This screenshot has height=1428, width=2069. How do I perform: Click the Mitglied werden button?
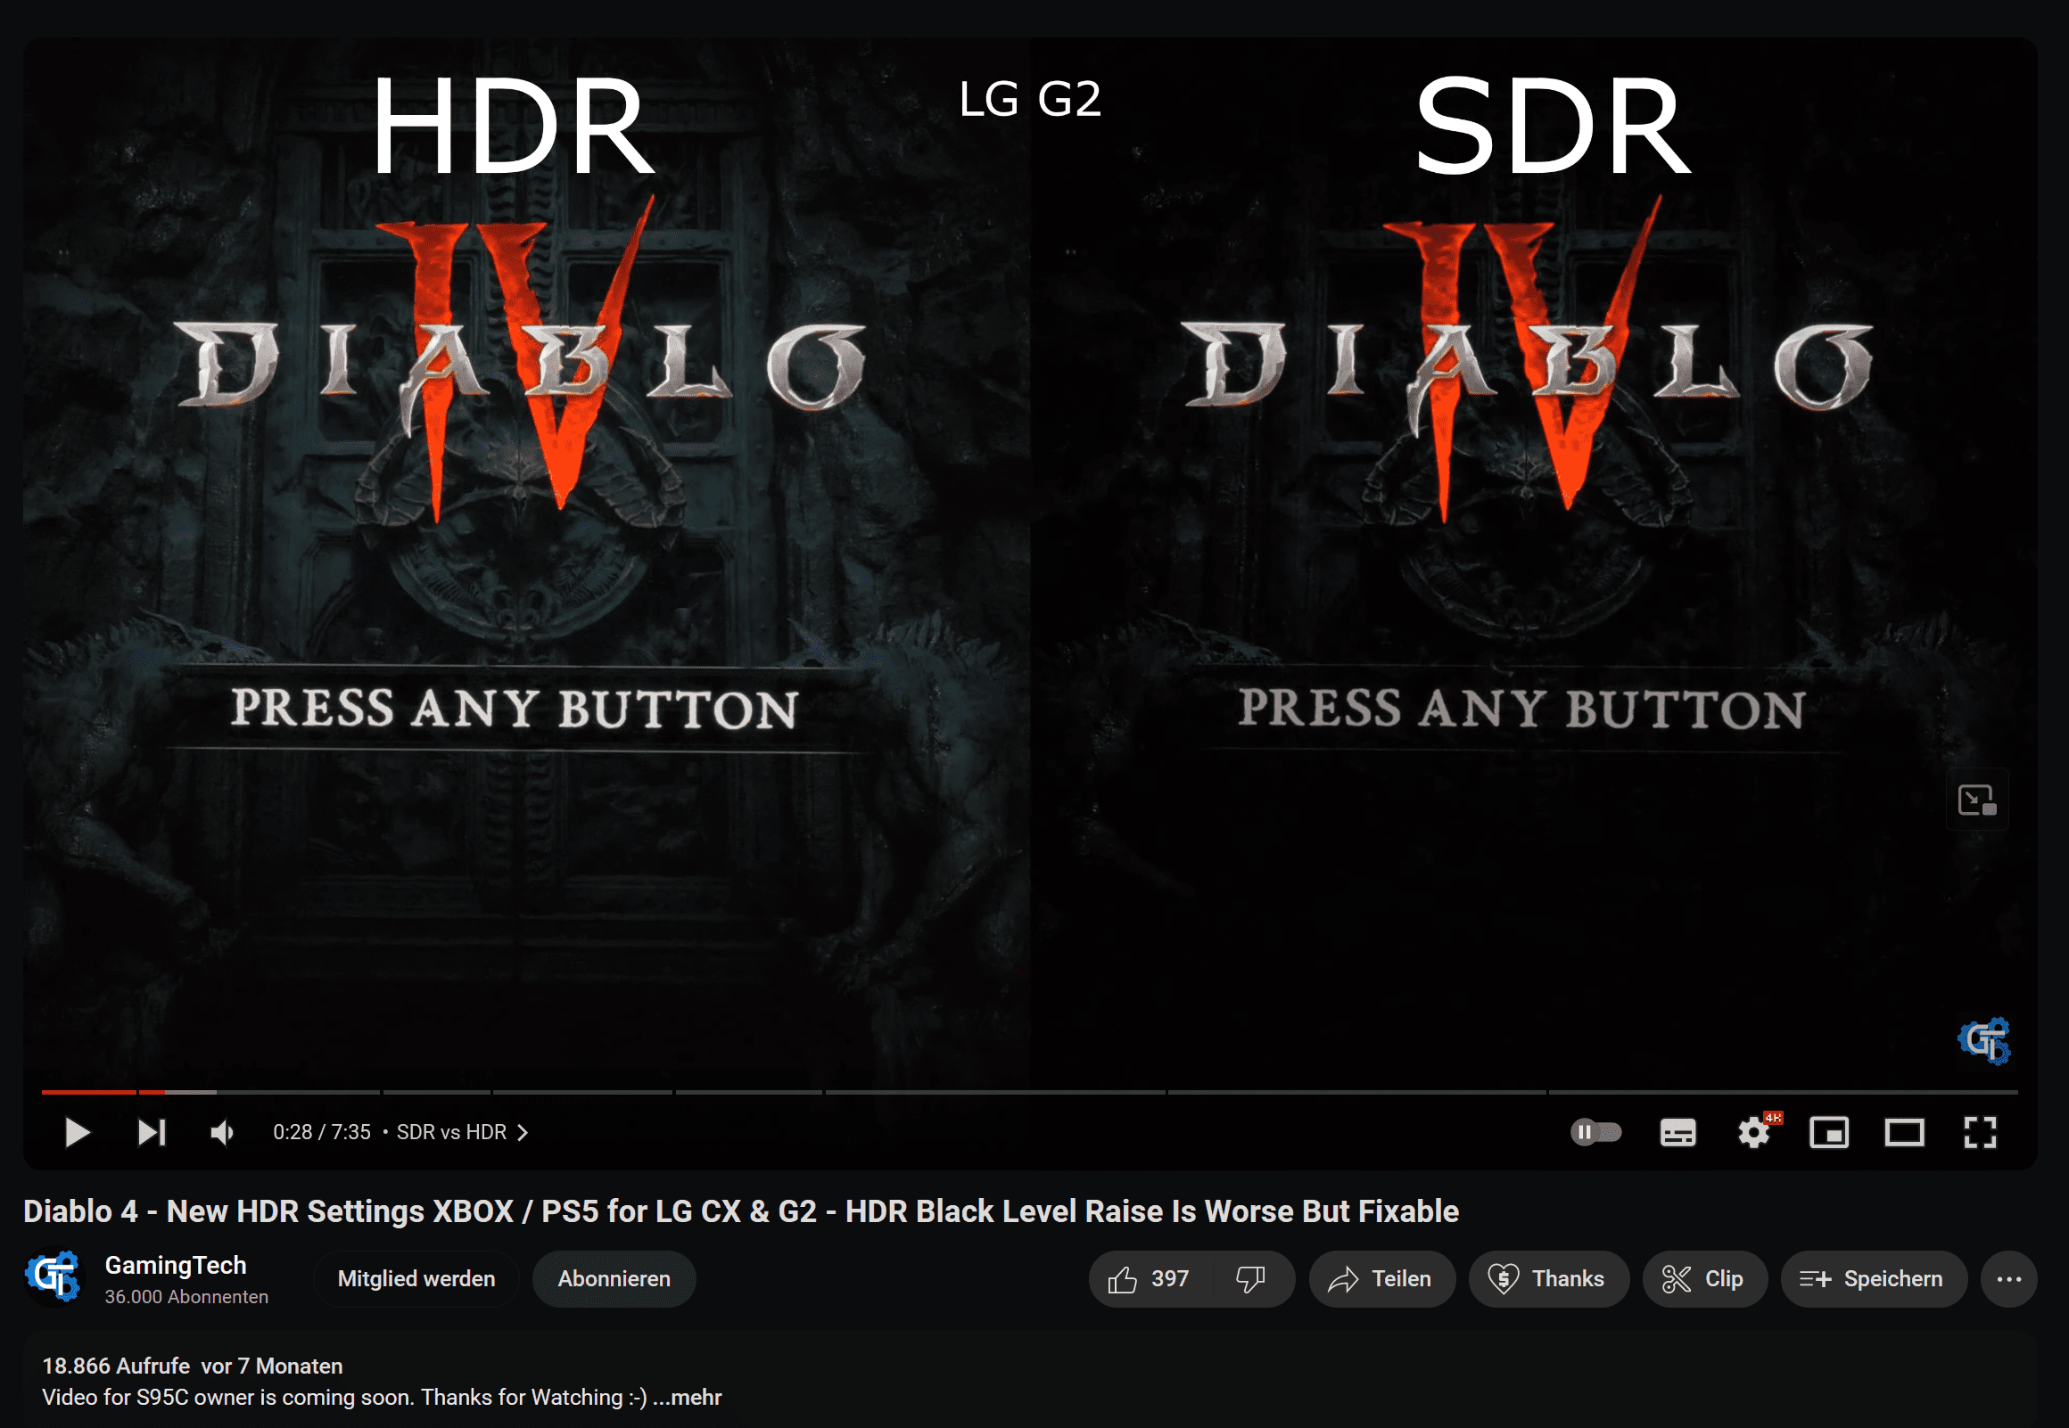[x=416, y=1278]
